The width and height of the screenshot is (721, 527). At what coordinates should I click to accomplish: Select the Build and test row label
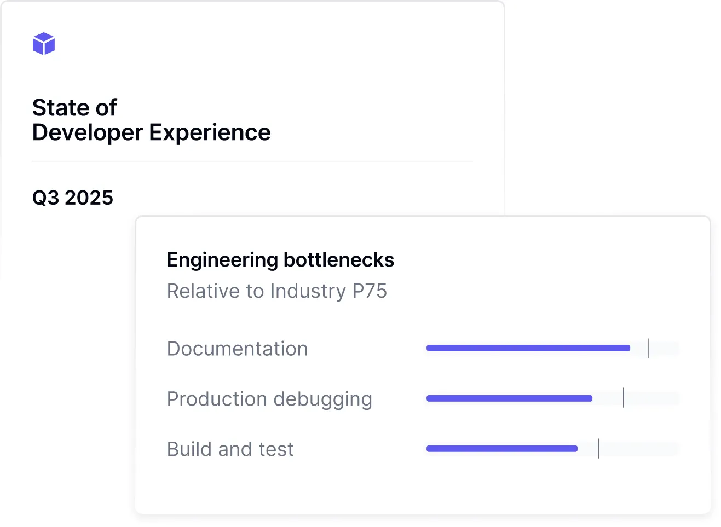point(230,449)
